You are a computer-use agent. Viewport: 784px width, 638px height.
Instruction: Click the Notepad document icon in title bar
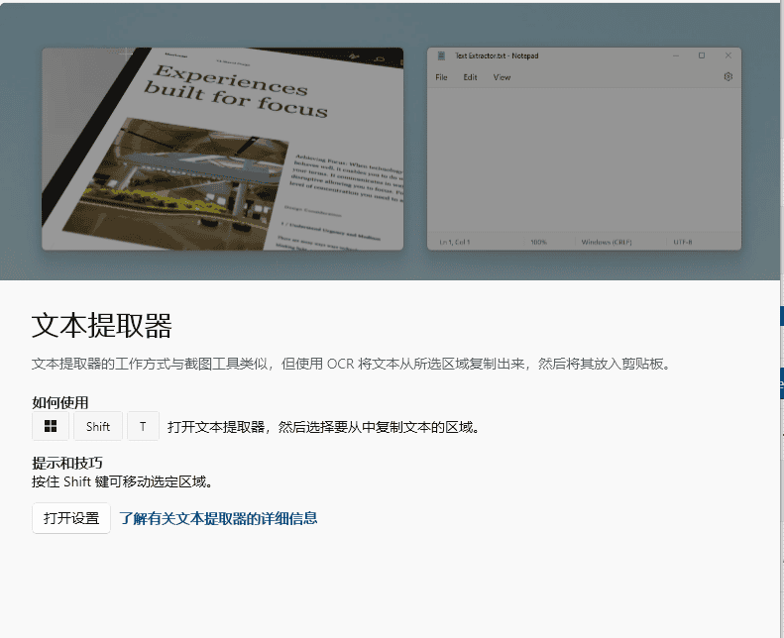coord(441,55)
